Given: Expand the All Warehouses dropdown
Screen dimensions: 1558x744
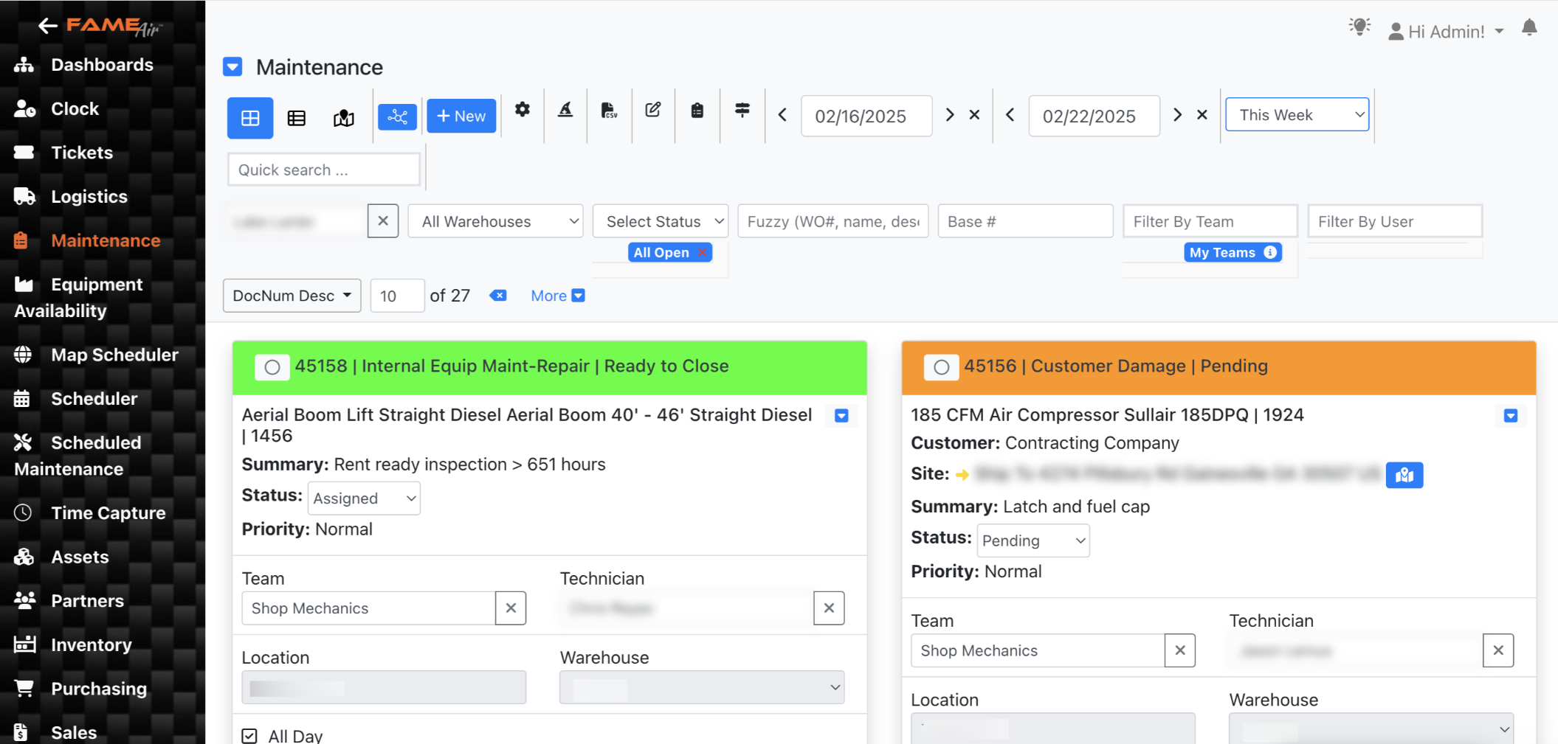Looking at the screenshot, I should tap(499, 221).
